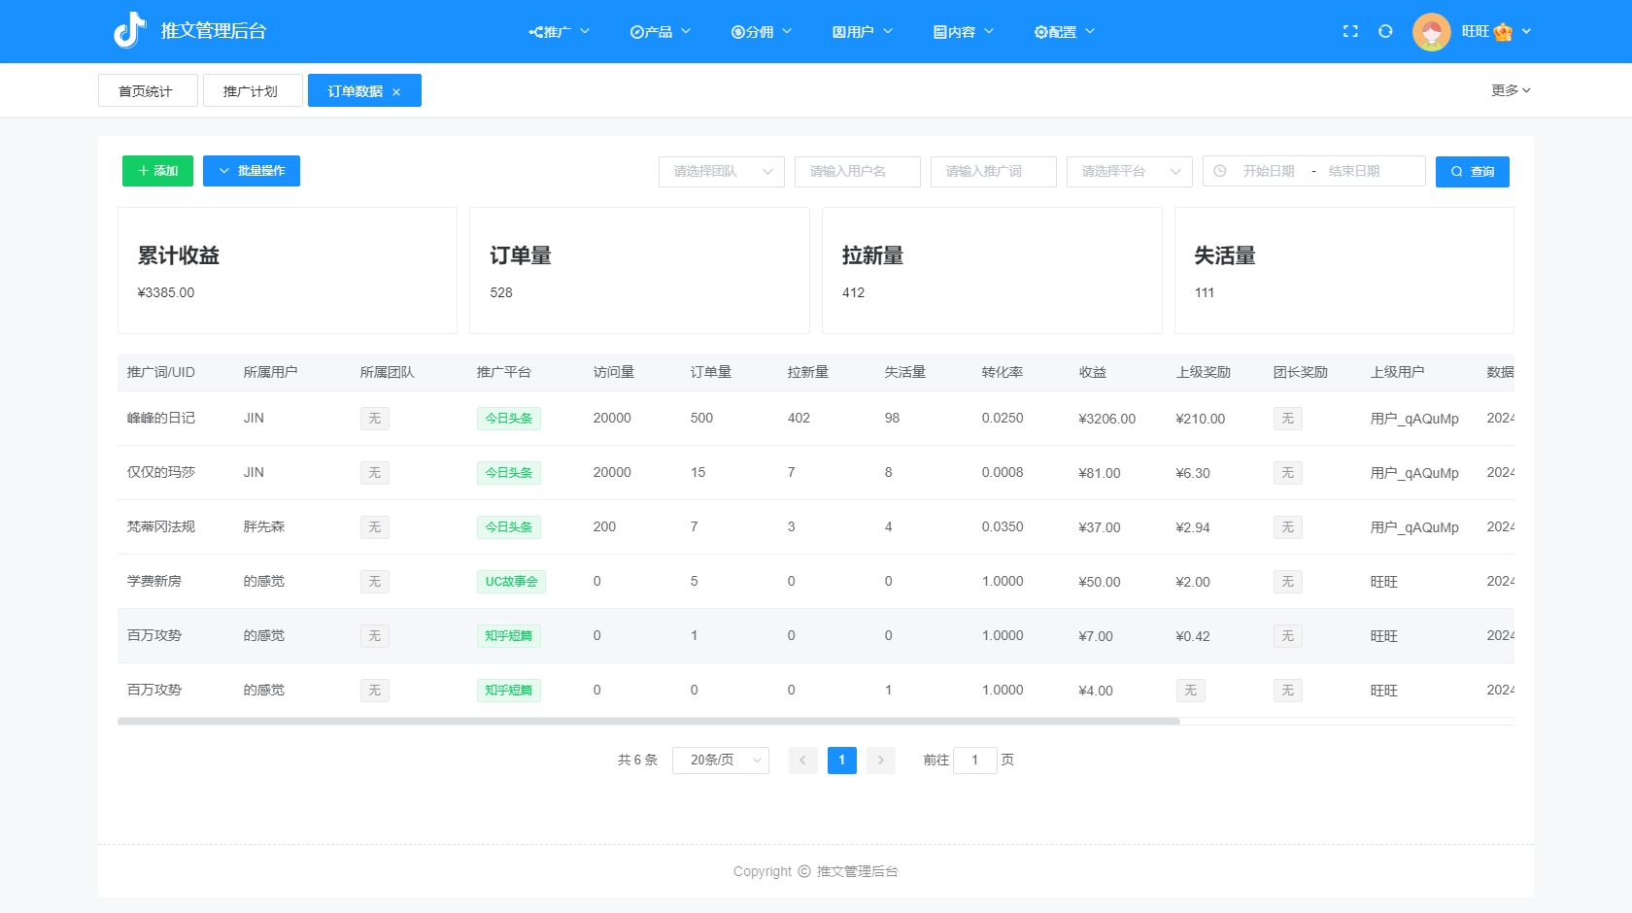Open the 内容 menu
The width and height of the screenshot is (1632, 913).
pos(964,32)
